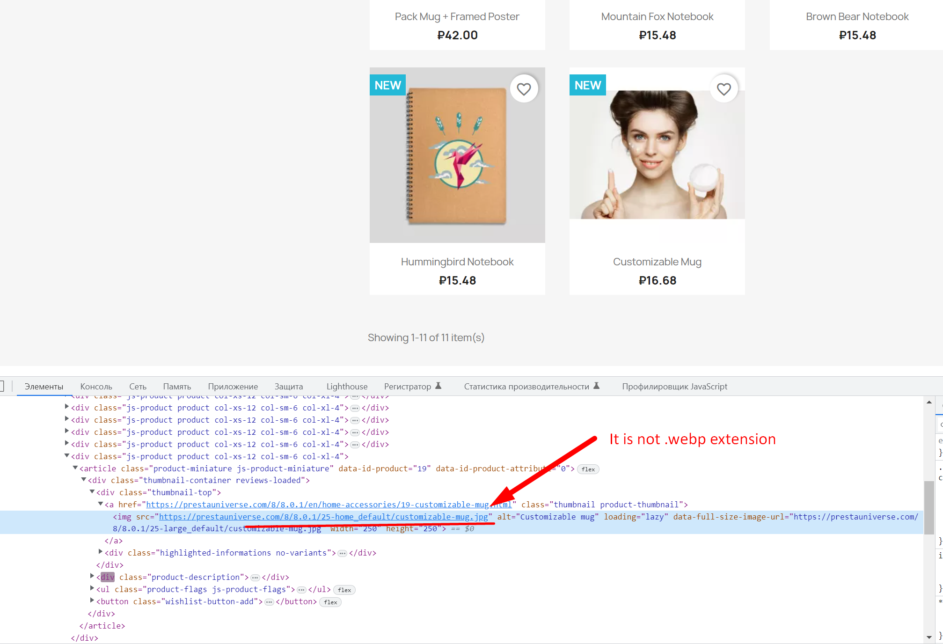Expand the first js-product div node
The width and height of the screenshot is (943, 644).
[67, 408]
